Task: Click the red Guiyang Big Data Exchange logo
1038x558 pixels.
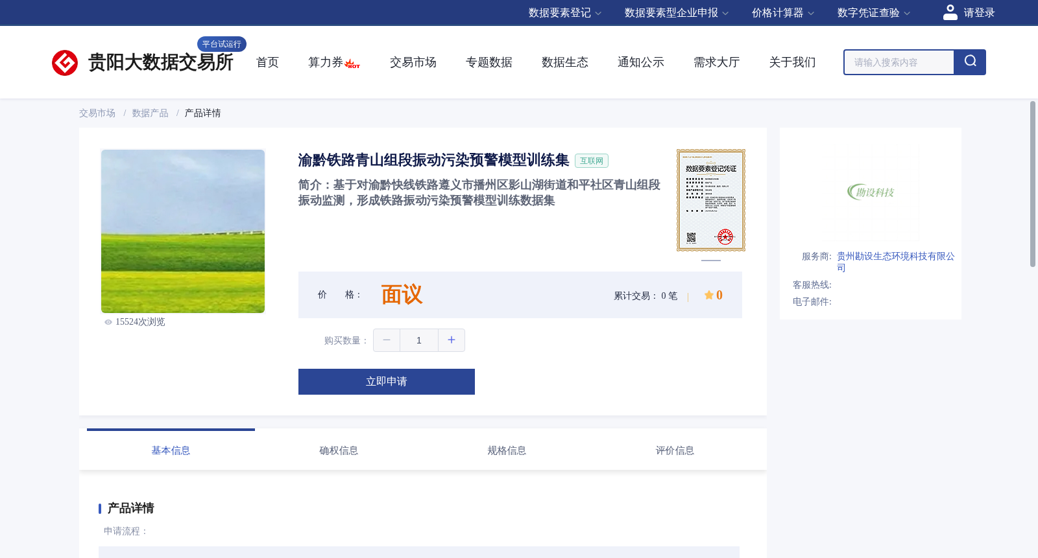Action: (x=65, y=63)
